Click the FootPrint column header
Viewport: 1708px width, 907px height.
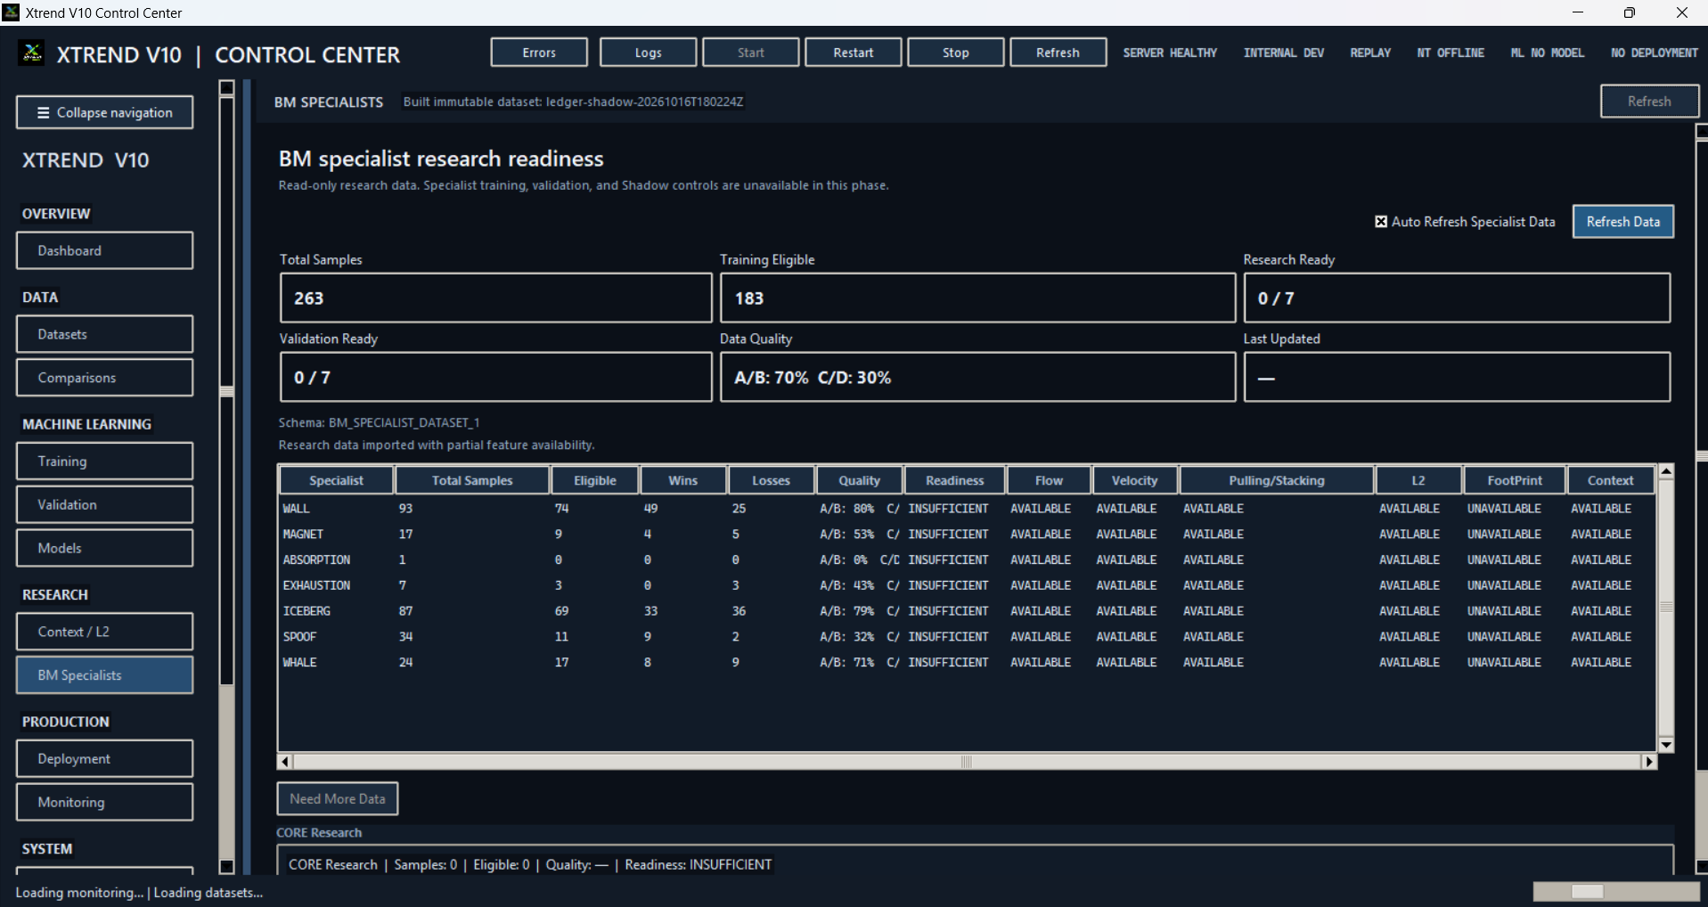point(1515,480)
